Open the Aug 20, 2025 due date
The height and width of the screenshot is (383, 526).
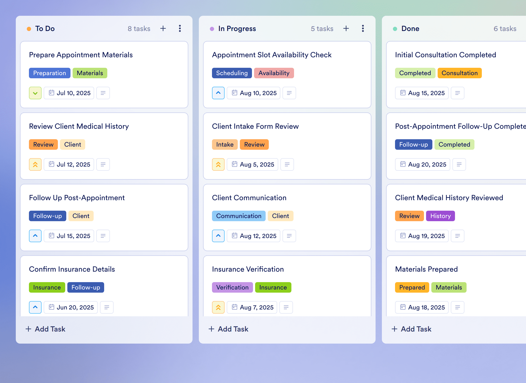click(x=423, y=164)
